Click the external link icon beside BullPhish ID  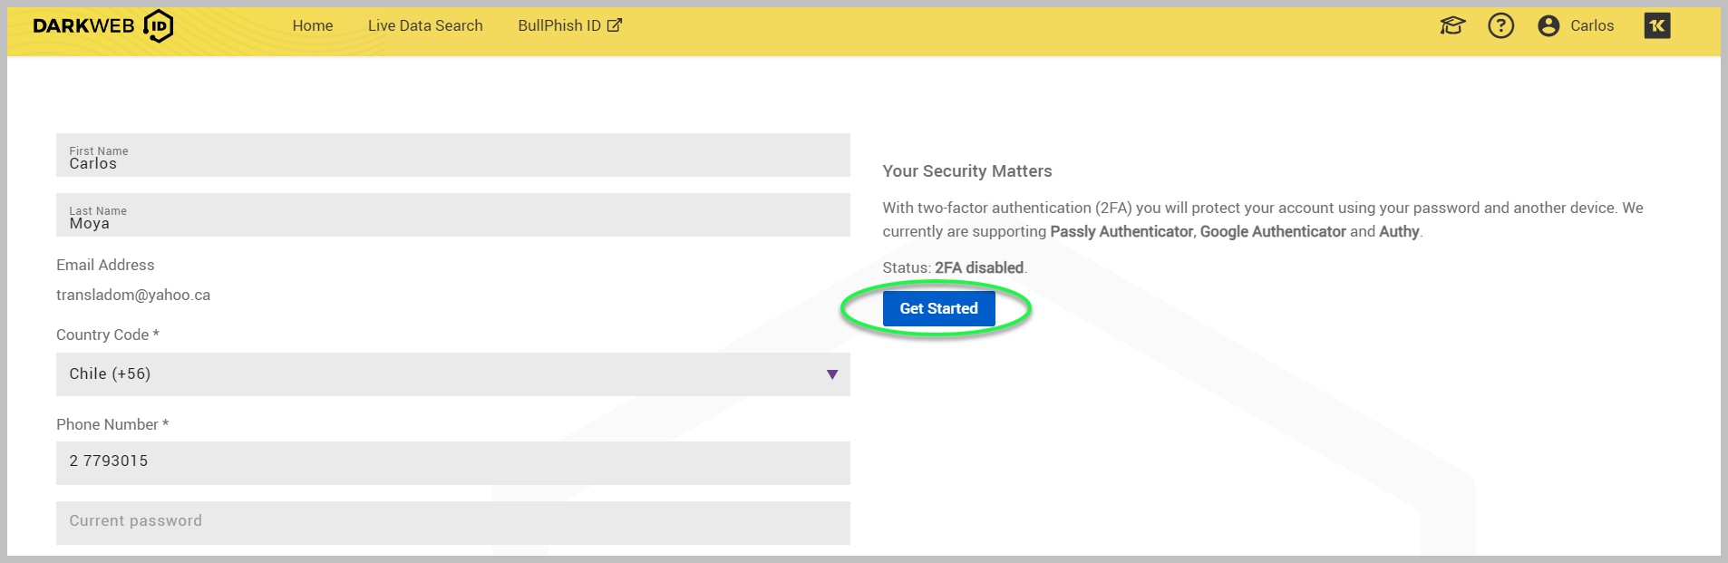coord(615,25)
